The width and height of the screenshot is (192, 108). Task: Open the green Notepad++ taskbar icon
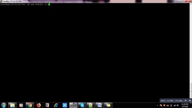pyautogui.click(x=91, y=105)
